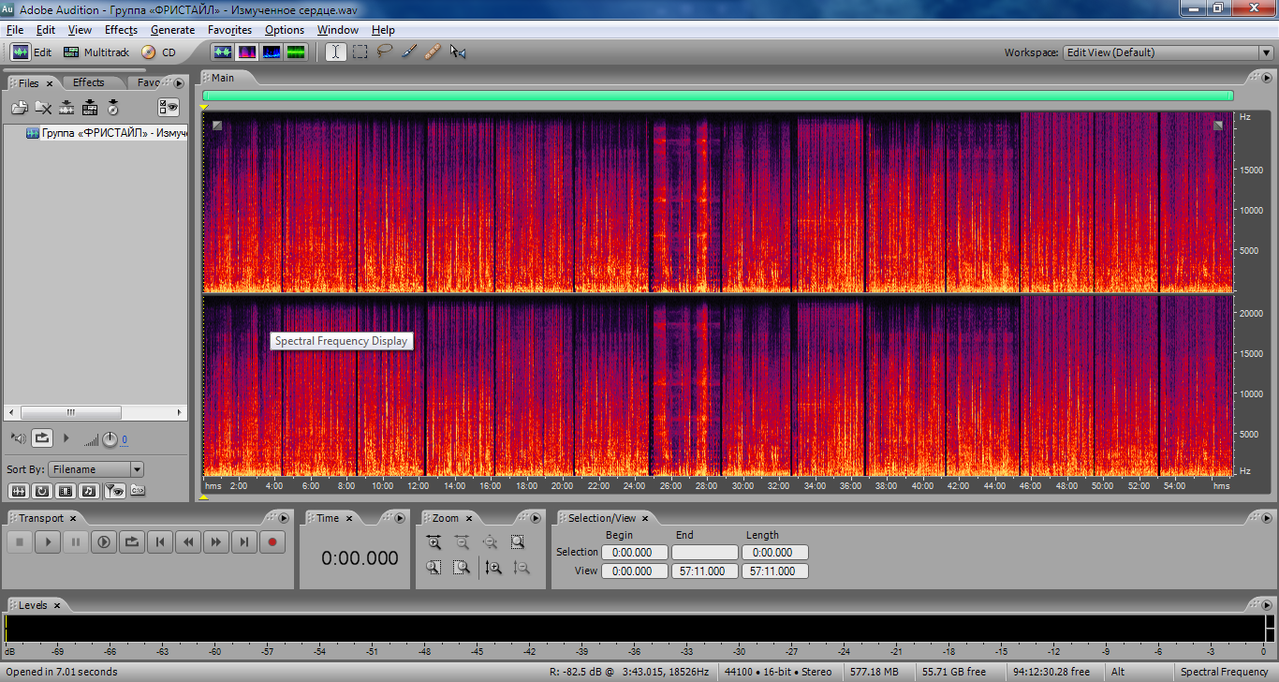The height and width of the screenshot is (682, 1279).
Task: Open the Sort By Filename dropdown
Action: [96, 469]
